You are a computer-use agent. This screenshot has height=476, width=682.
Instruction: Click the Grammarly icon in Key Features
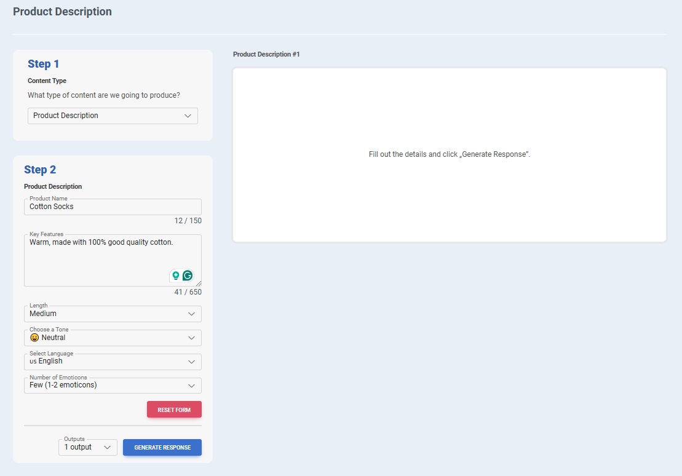tap(188, 276)
